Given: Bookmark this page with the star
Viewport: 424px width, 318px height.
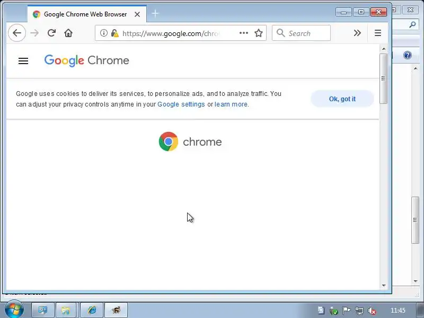Looking at the screenshot, I should point(259,33).
